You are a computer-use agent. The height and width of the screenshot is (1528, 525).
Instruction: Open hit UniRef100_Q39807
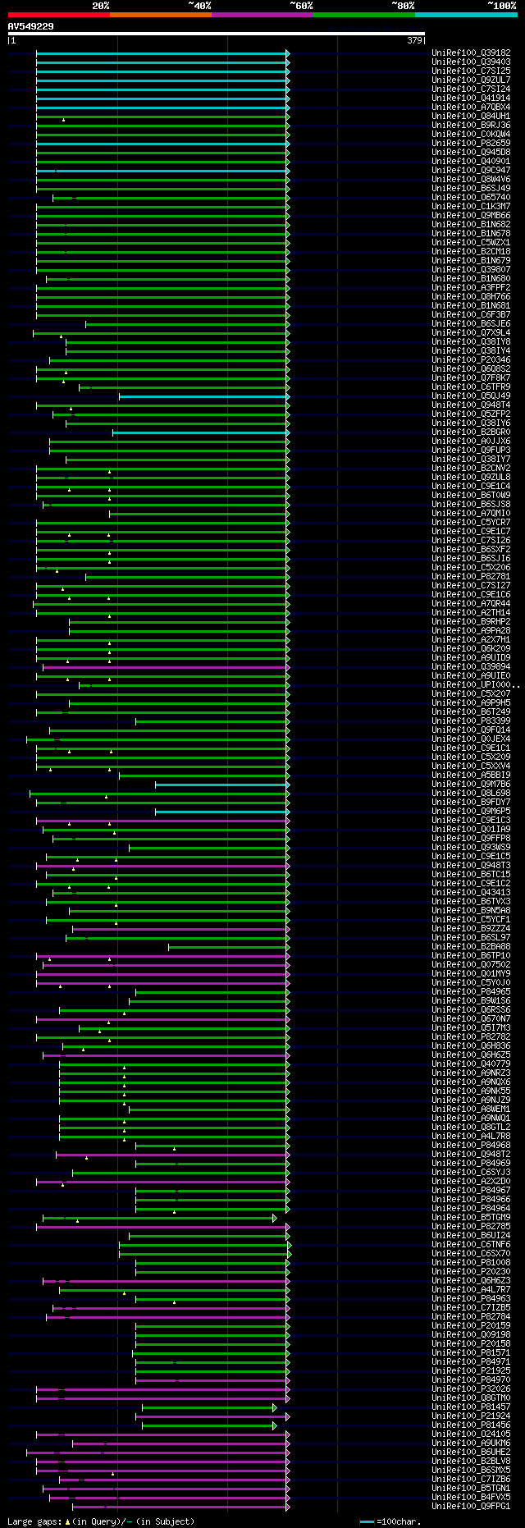pyautogui.click(x=471, y=270)
